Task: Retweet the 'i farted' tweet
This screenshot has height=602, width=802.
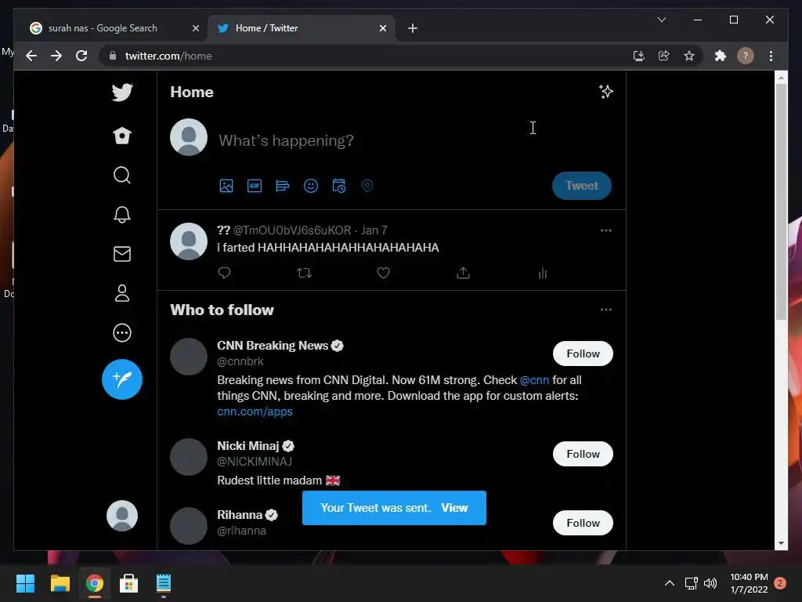Action: click(305, 273)
